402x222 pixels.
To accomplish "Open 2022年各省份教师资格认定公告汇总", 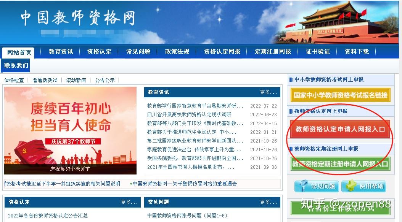I will [48, 216].
